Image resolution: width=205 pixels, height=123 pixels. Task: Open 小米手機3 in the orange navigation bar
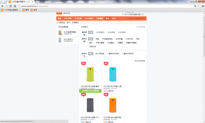68,19
